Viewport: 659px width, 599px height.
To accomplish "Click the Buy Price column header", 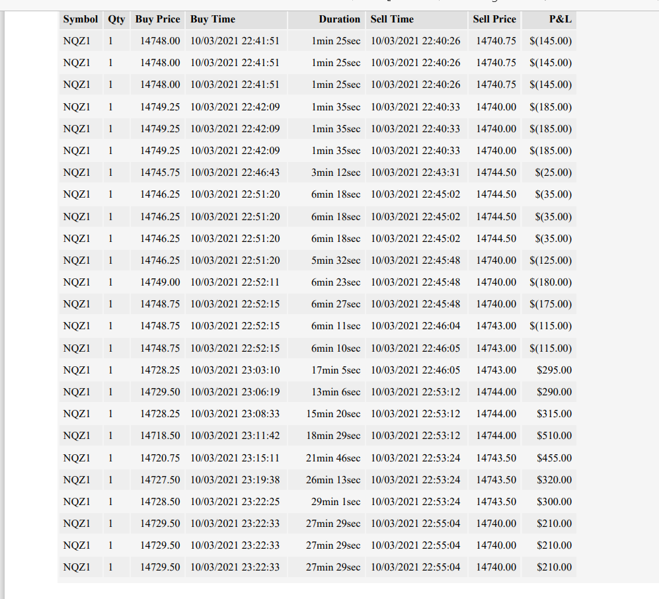I will [157, 19].
